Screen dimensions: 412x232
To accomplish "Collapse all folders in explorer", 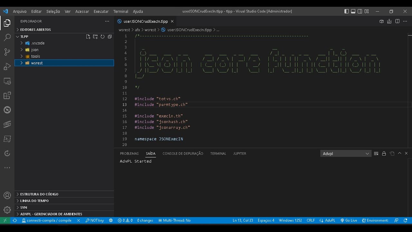I will point(109,37).
